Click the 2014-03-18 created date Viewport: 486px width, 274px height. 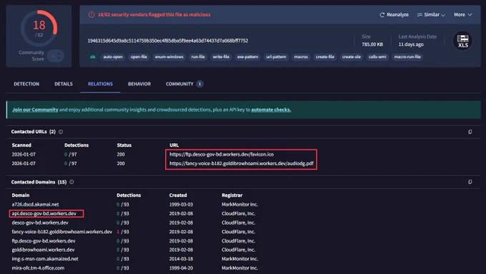tap(181, 258)
